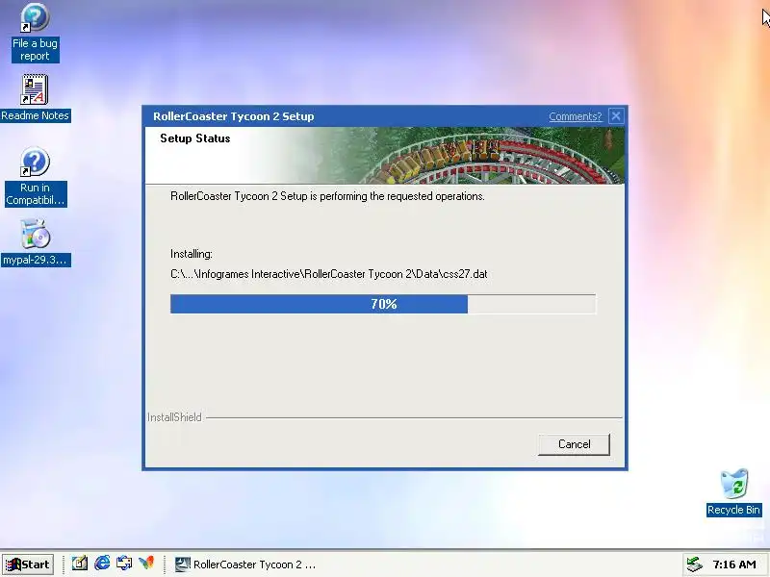Image resolution: width=770 pixels, height=577 pixels.
Task: Click the 70% installation progress bar
Action: tap(383, 304)
